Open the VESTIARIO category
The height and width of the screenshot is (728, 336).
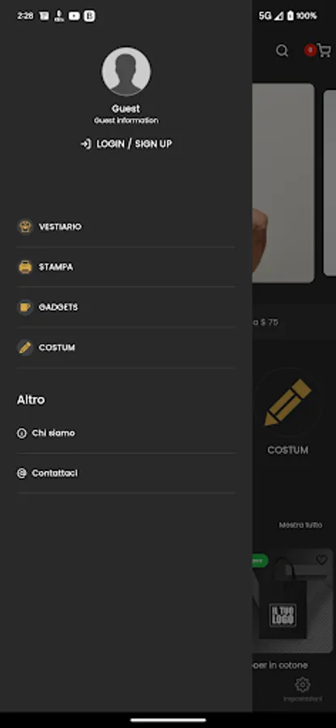pyautogui.click(x=126, y=227)
